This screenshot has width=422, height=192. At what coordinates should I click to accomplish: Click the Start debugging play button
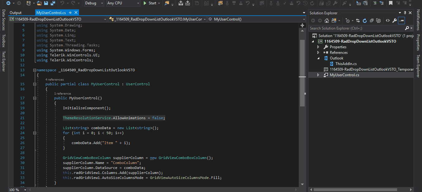tap(145, 3)
